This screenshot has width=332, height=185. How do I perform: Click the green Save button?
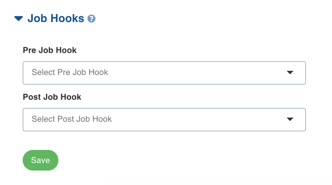pos(41,160)
